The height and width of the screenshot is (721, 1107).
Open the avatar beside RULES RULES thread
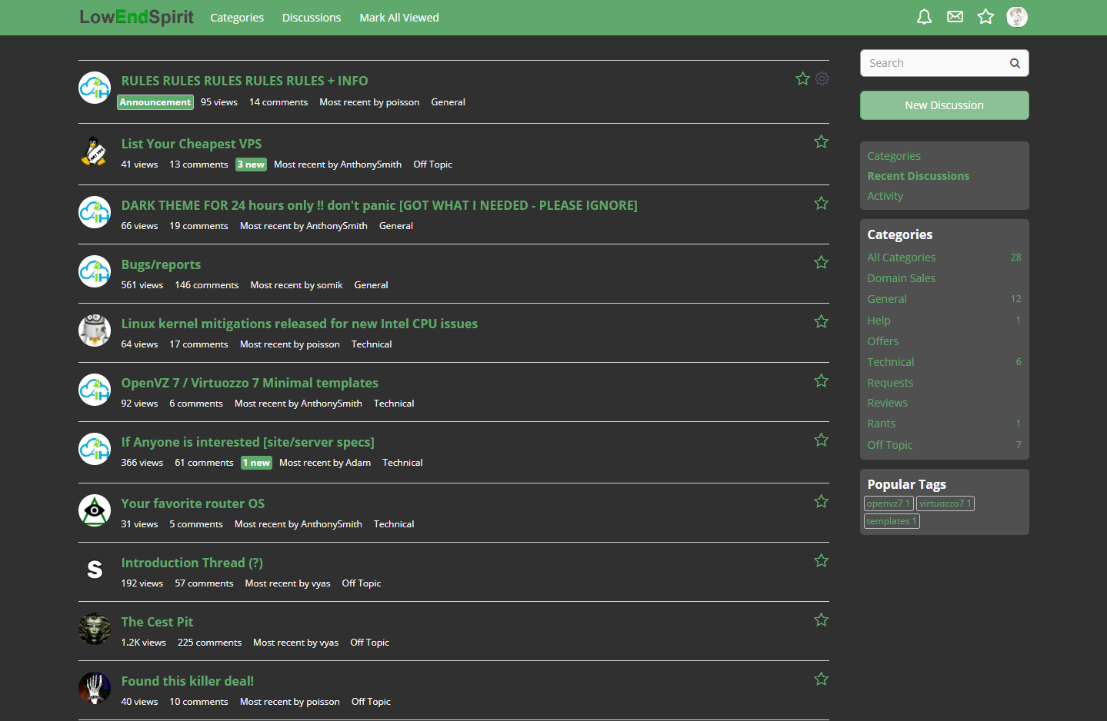(x=95, y=88)
